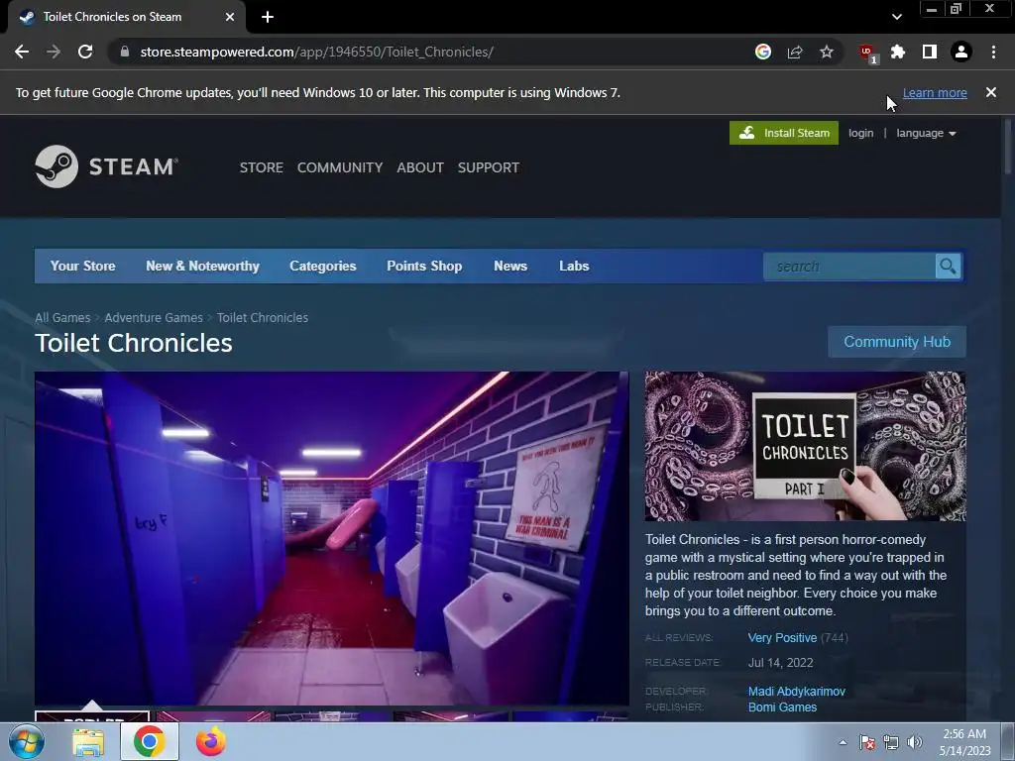Open the COMMUNITY menu
Viewport: 1015px width, 761px height.
pyautogui.click(x=340, y=167)
